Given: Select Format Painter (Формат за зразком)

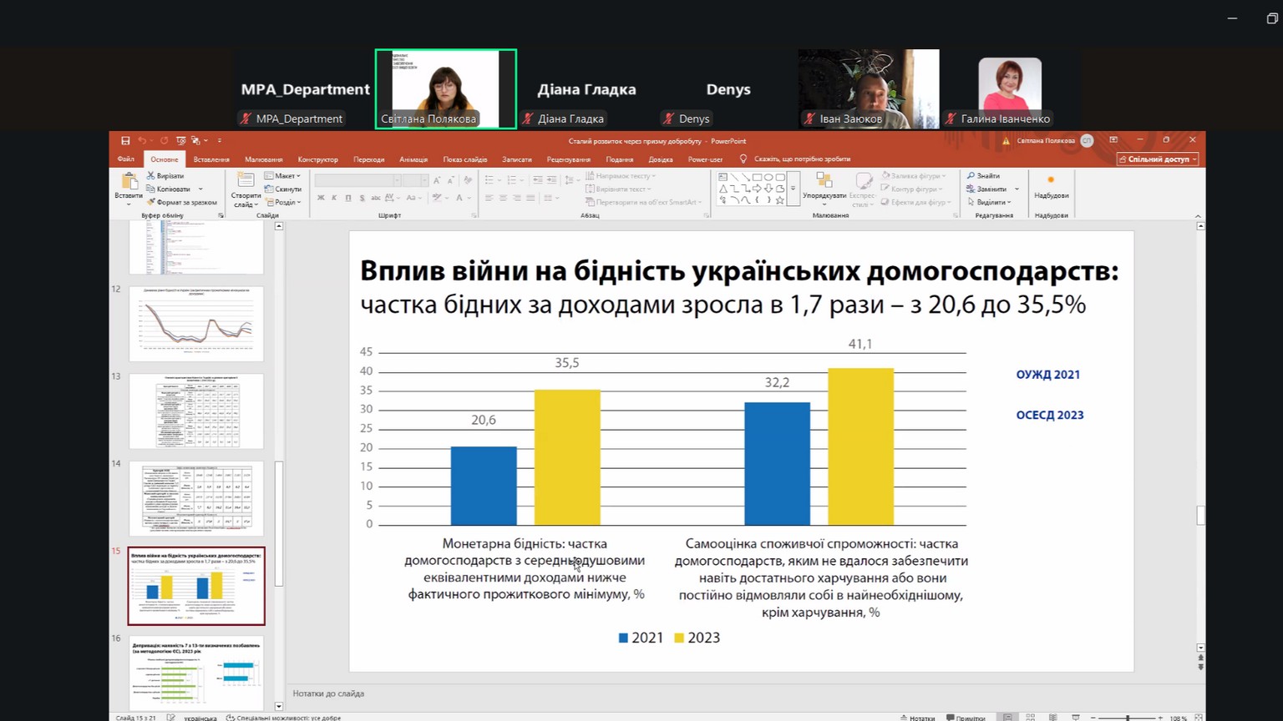Looking at the screenshot, I should 181,203.
